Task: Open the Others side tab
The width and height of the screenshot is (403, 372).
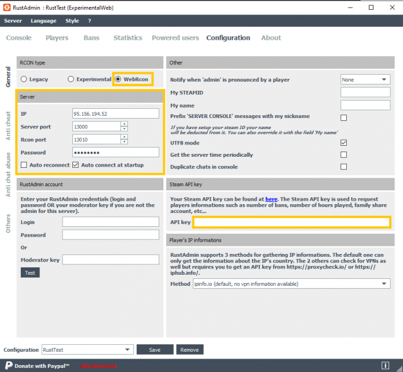Action: pos(8,223)
